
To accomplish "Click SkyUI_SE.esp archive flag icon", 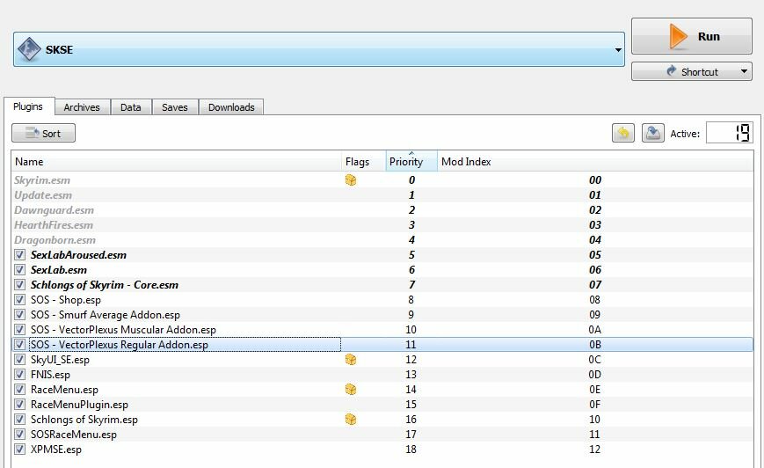I will [x=351, y=359].
